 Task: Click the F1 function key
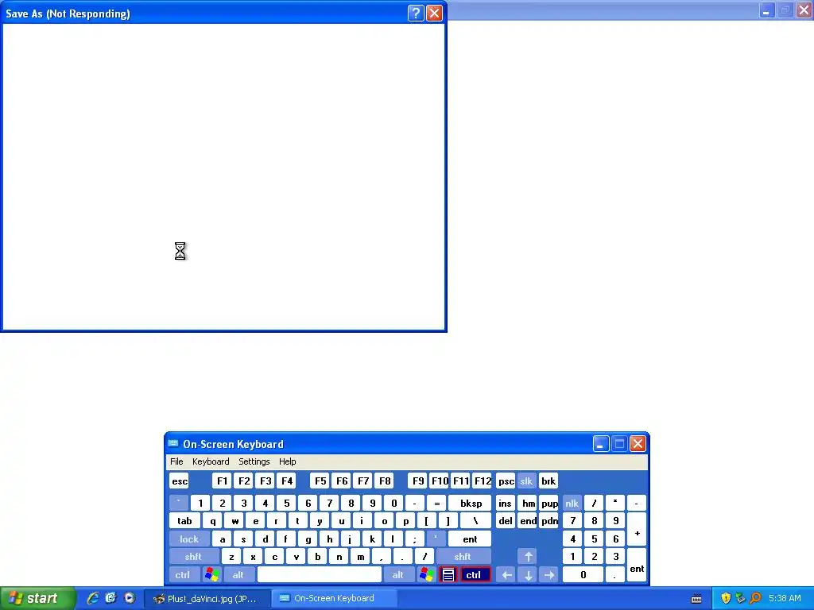(x=223, y=481)
